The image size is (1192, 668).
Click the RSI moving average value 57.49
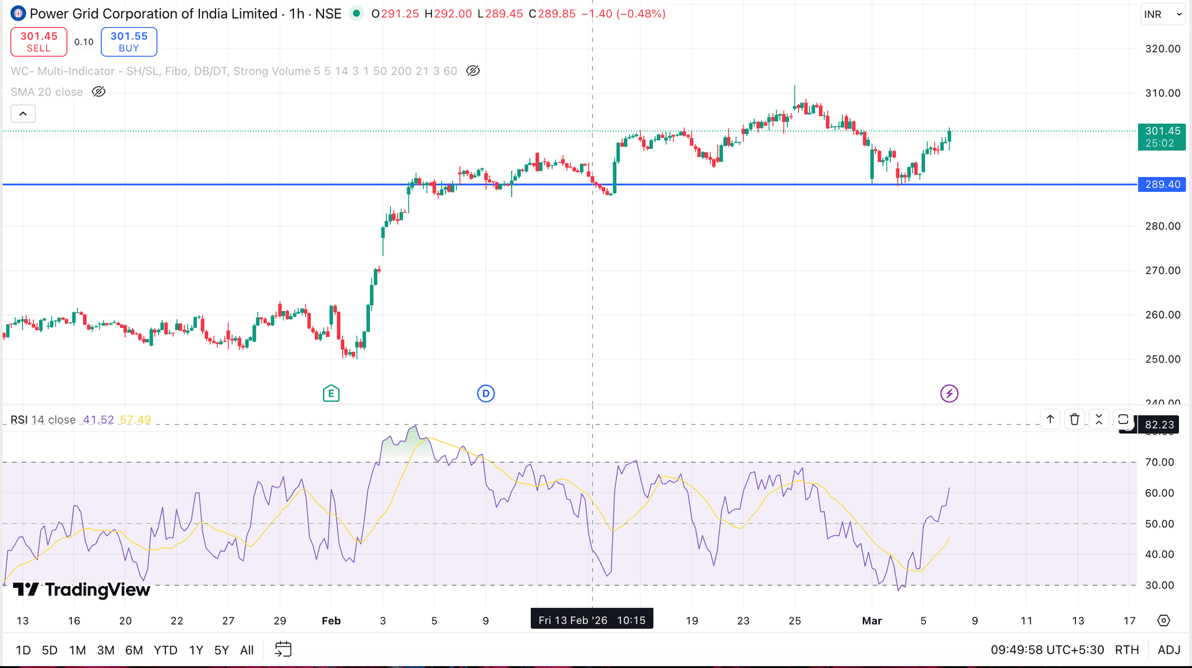[135, 420]
